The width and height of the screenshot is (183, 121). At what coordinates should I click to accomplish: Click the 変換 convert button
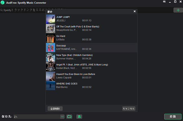click(173, 117)
